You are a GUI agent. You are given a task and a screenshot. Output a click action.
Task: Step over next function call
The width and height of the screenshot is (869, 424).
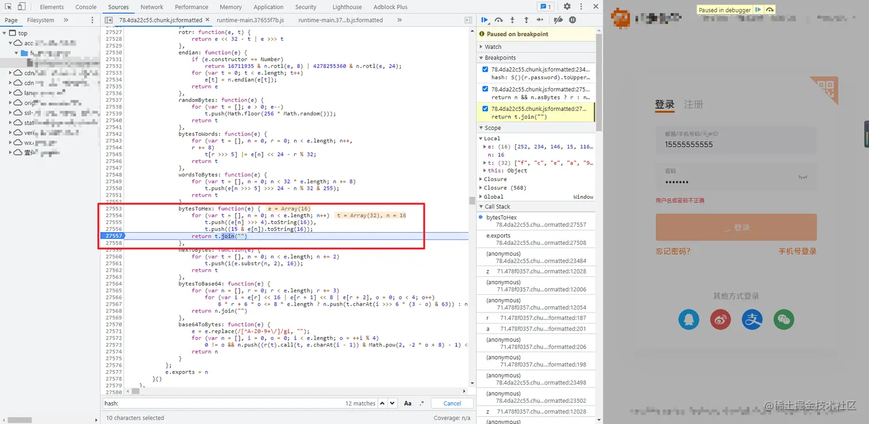(499, 20)
